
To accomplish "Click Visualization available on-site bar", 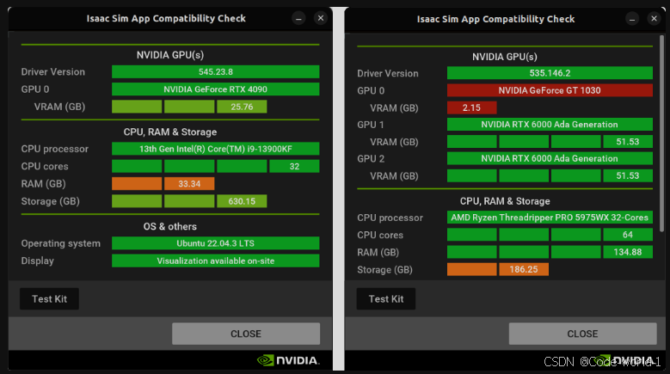I will point(215,261).
